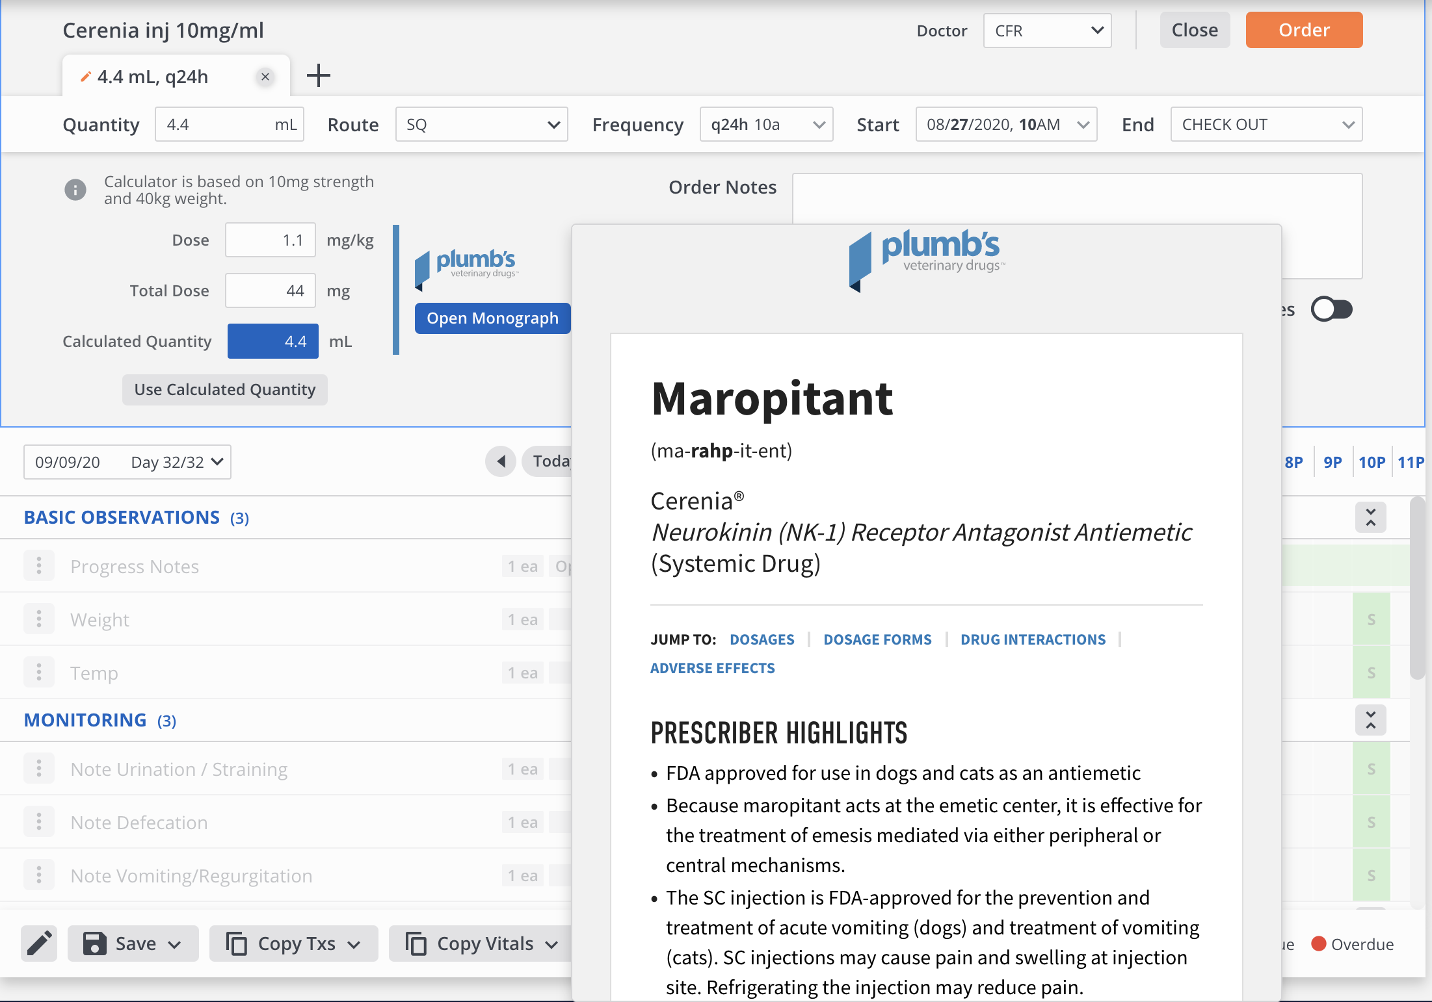Click the Open Monograph button

492,318
